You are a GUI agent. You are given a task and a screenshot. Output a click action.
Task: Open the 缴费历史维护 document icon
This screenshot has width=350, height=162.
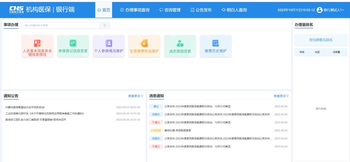point(215,43)
